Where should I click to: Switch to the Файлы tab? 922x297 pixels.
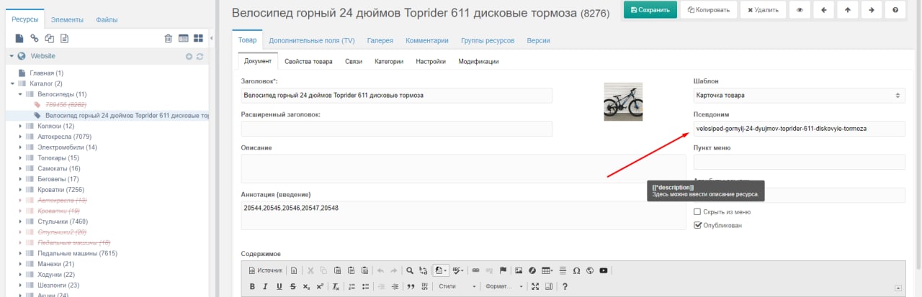point(107,19)
